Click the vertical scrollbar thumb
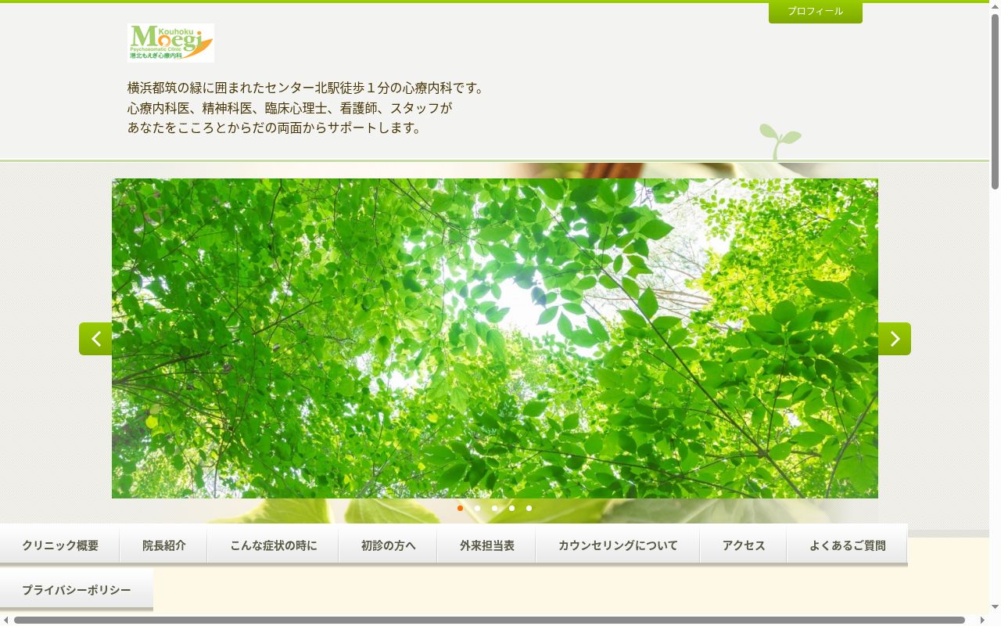The height and width of the screenshot is (626, 1001). 995,102
